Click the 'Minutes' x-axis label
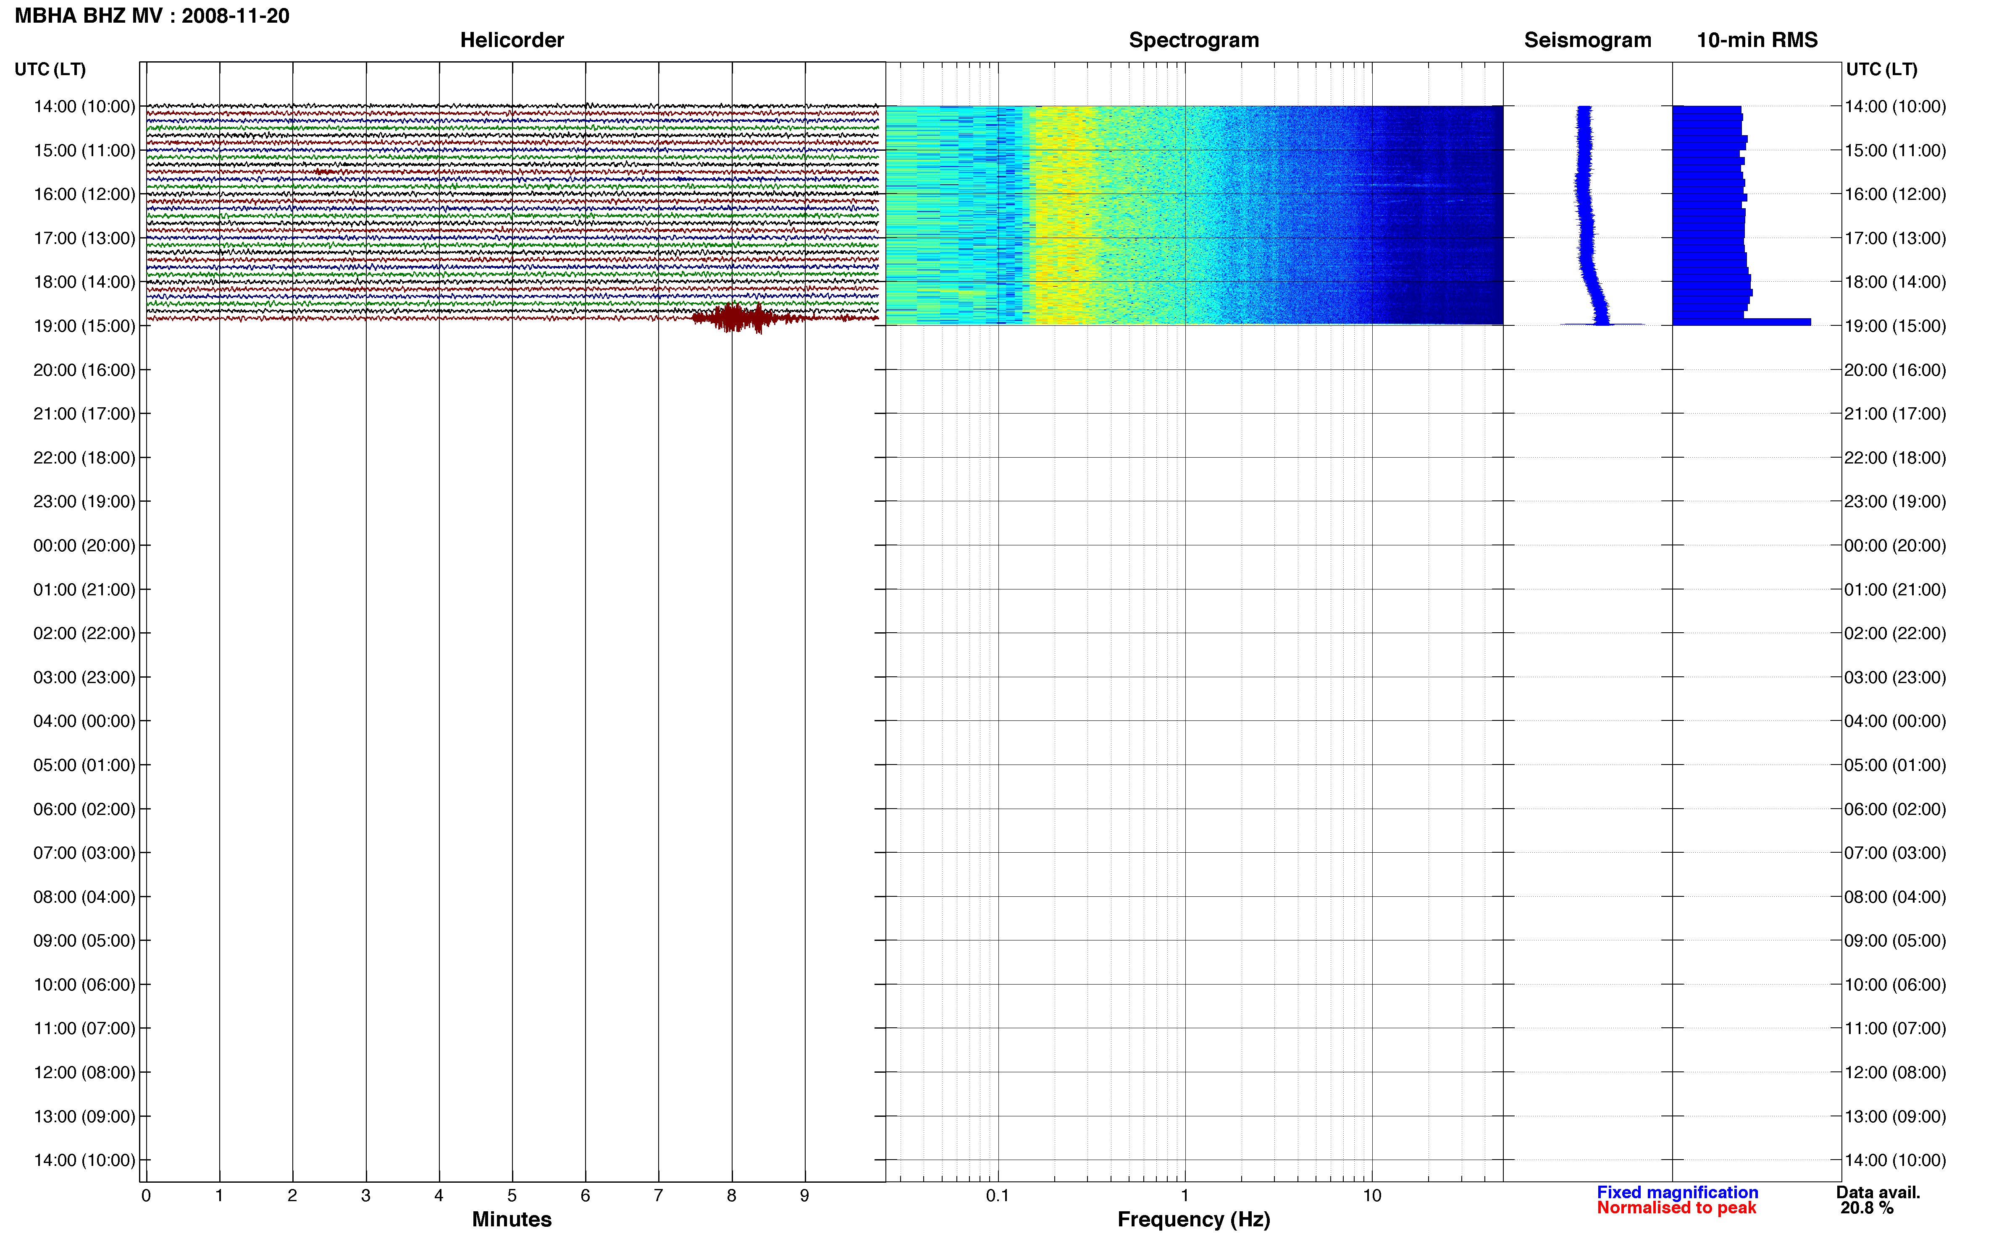 tap(512, 1219)
